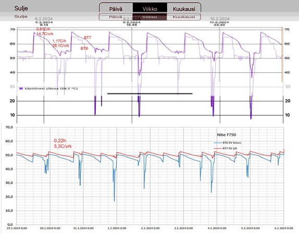299x234 pixels.
Task: Click the 70,0 y-axis label on lower chart
Action: (9, 127)
